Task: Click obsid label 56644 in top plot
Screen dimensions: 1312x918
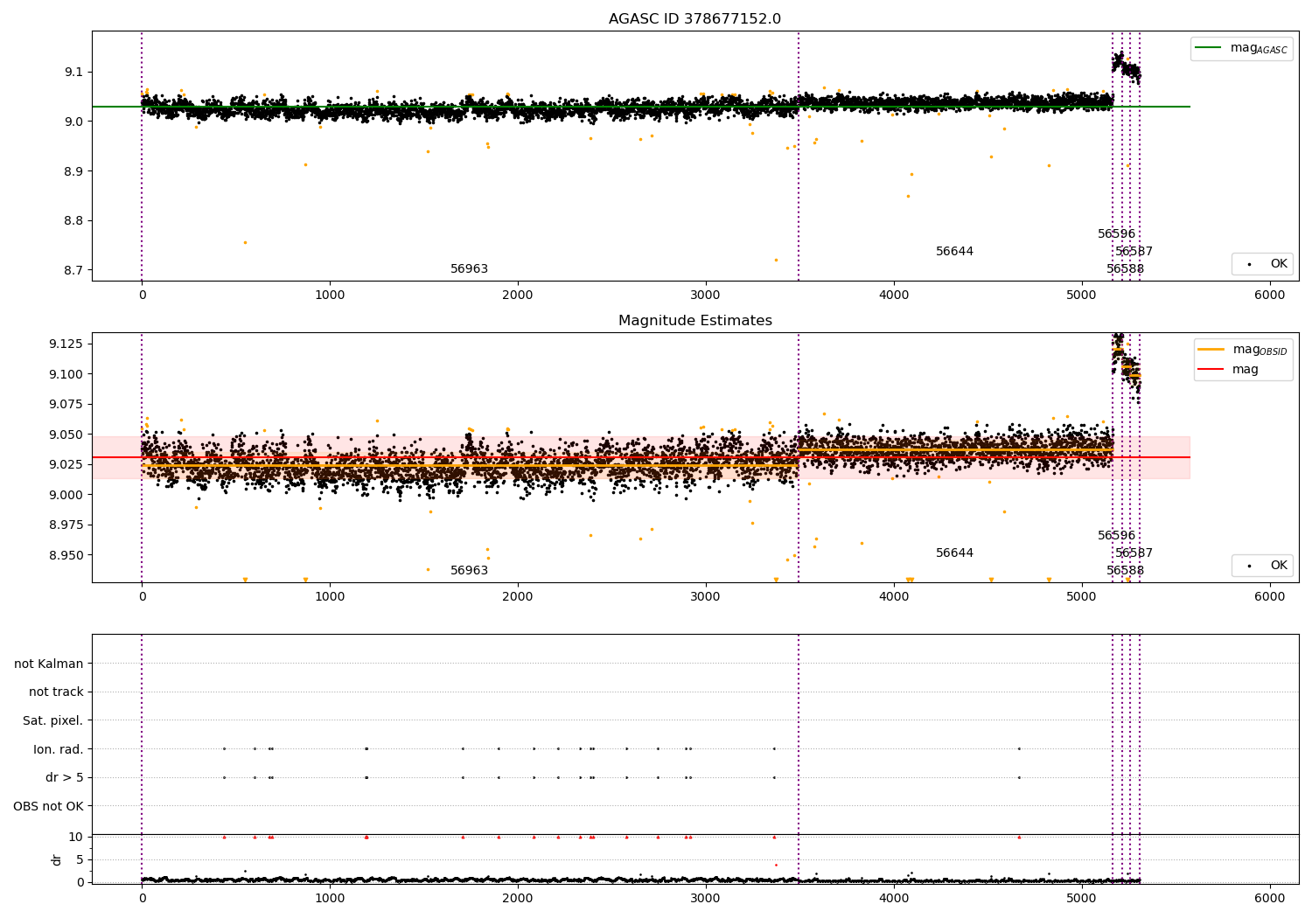Action: coord(955,252)
